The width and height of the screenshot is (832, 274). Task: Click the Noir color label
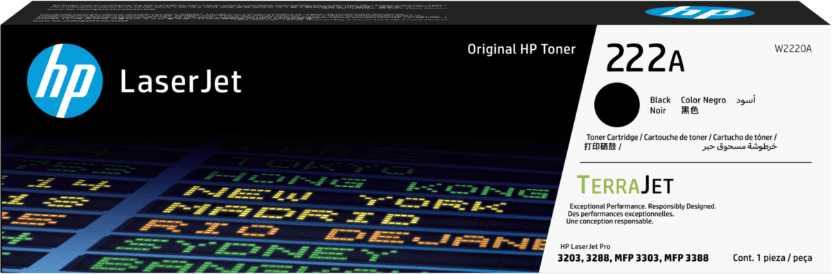[x=658, y=111]
